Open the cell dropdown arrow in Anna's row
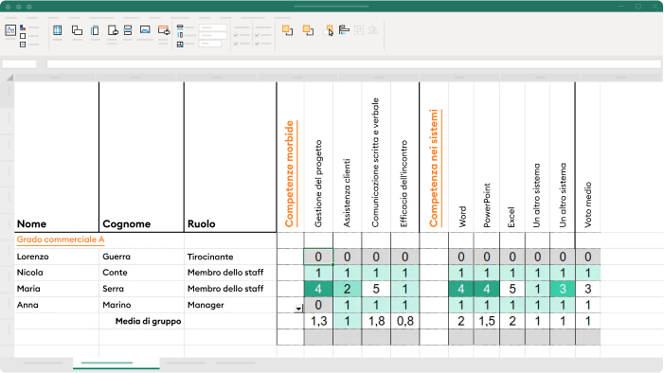The height and width of the screenshot is (373, 664). [x=298, y=309]
